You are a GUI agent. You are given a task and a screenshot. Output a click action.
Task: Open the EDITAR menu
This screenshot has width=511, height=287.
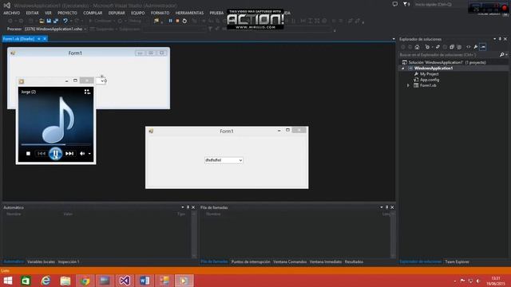click(32, 13)
